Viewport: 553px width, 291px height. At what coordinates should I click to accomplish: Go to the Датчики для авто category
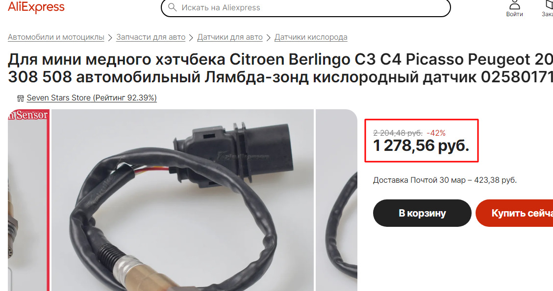(x=229, y=37)
